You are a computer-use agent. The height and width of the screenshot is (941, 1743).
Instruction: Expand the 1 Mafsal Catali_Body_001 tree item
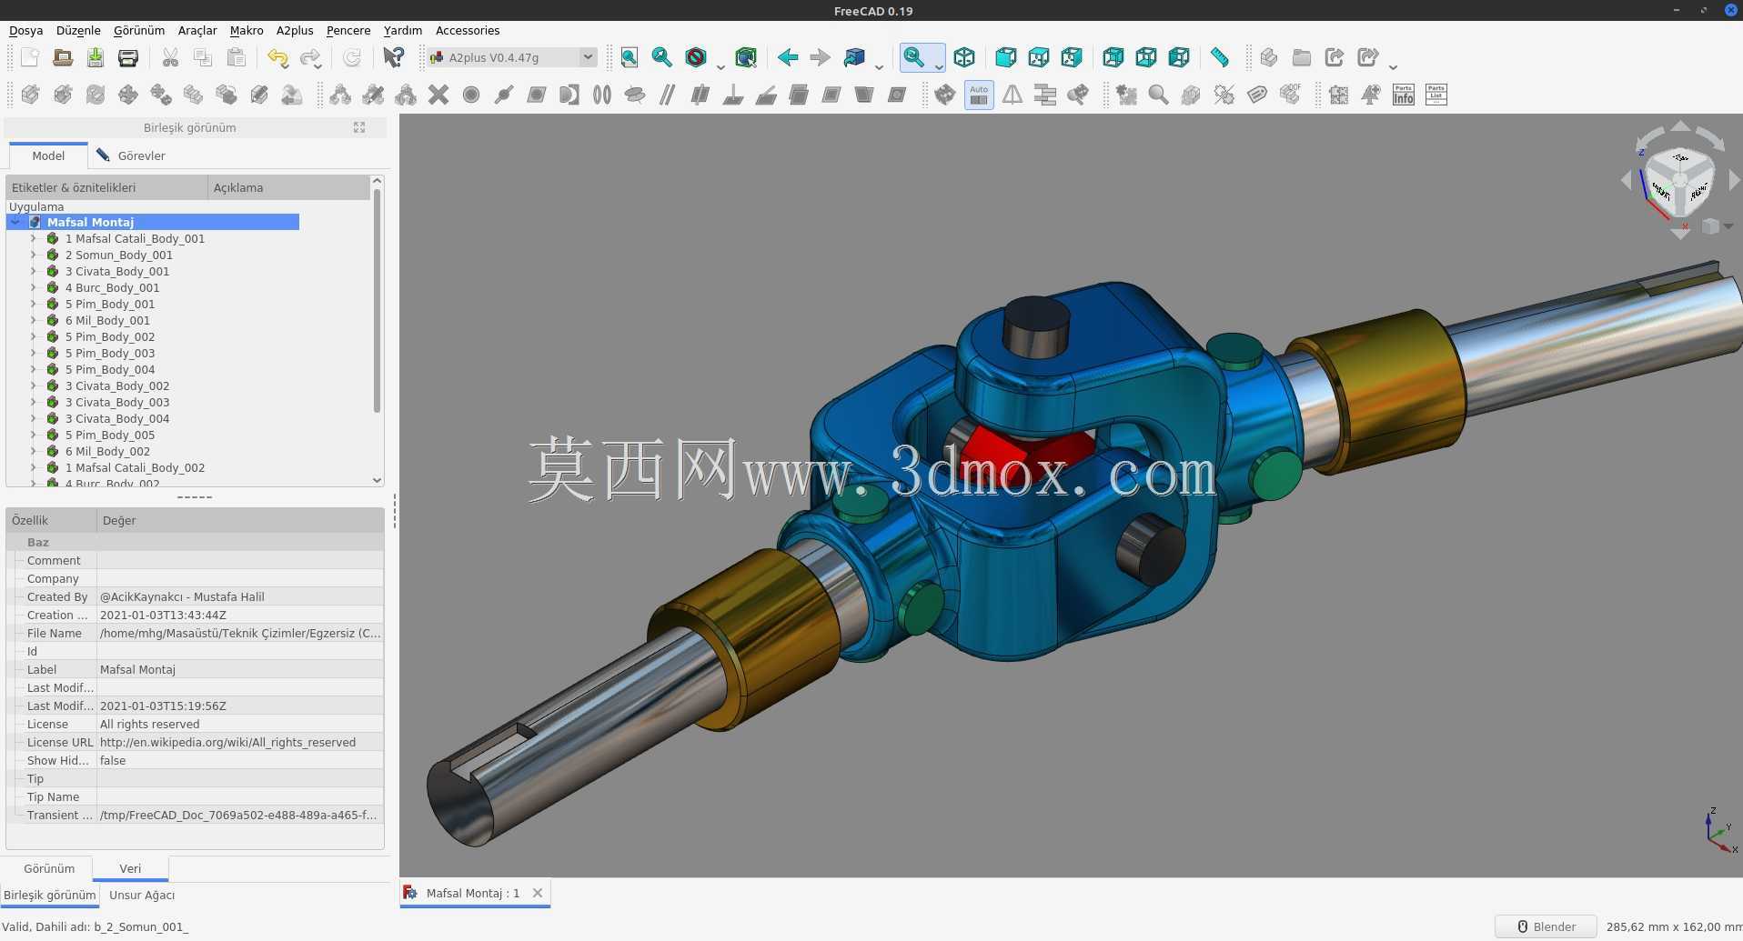(33, 238)
